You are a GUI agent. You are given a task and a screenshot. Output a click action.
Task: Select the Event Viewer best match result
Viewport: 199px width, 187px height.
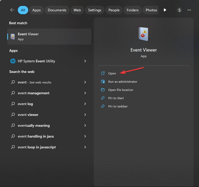click(x=49, y=37)
